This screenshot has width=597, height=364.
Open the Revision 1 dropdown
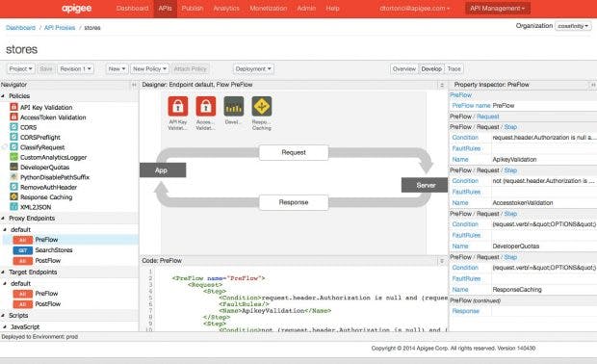click(x=75, y=69)
